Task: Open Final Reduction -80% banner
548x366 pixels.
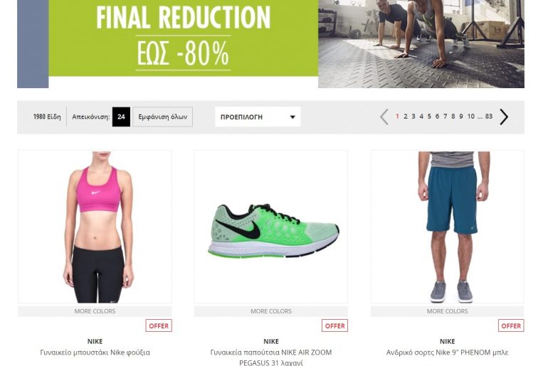Action: coord(271,43)
